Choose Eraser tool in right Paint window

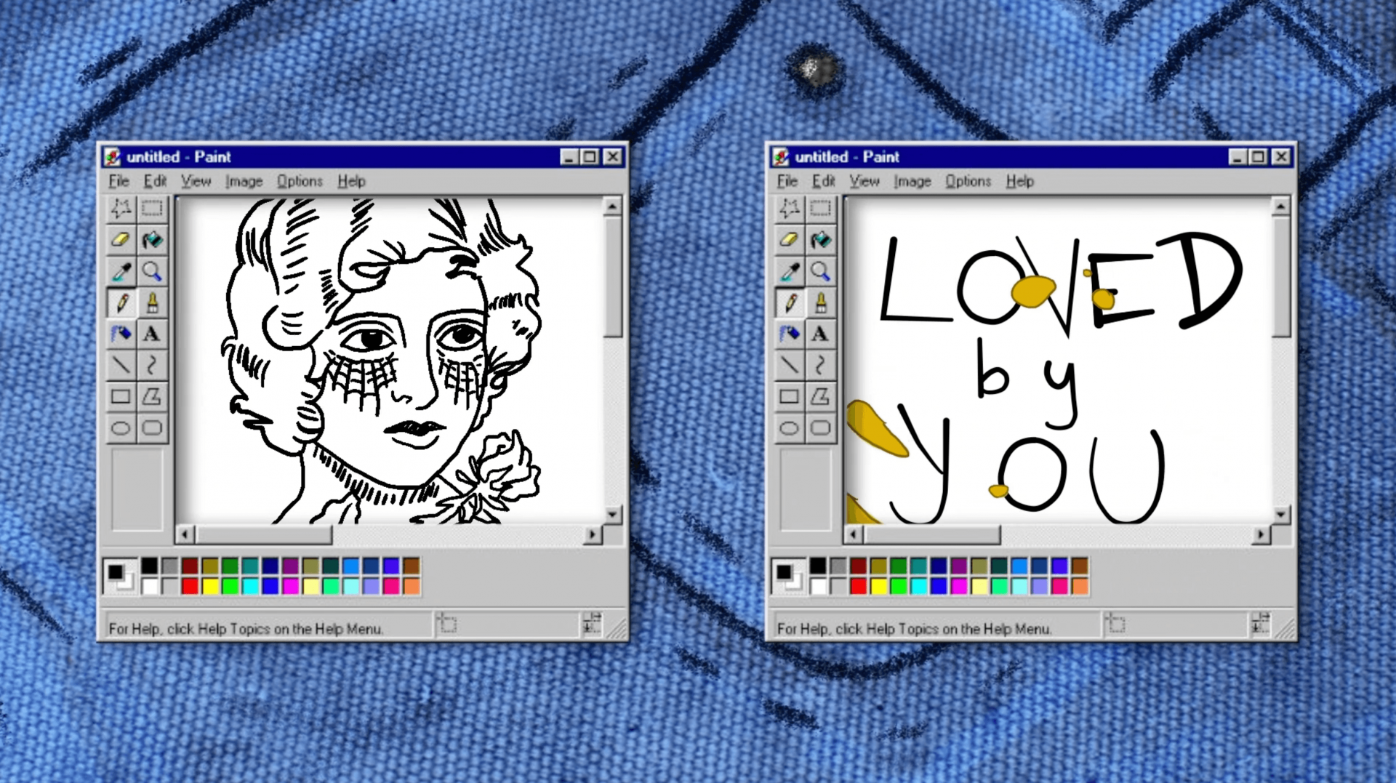(x=790, y=240)
